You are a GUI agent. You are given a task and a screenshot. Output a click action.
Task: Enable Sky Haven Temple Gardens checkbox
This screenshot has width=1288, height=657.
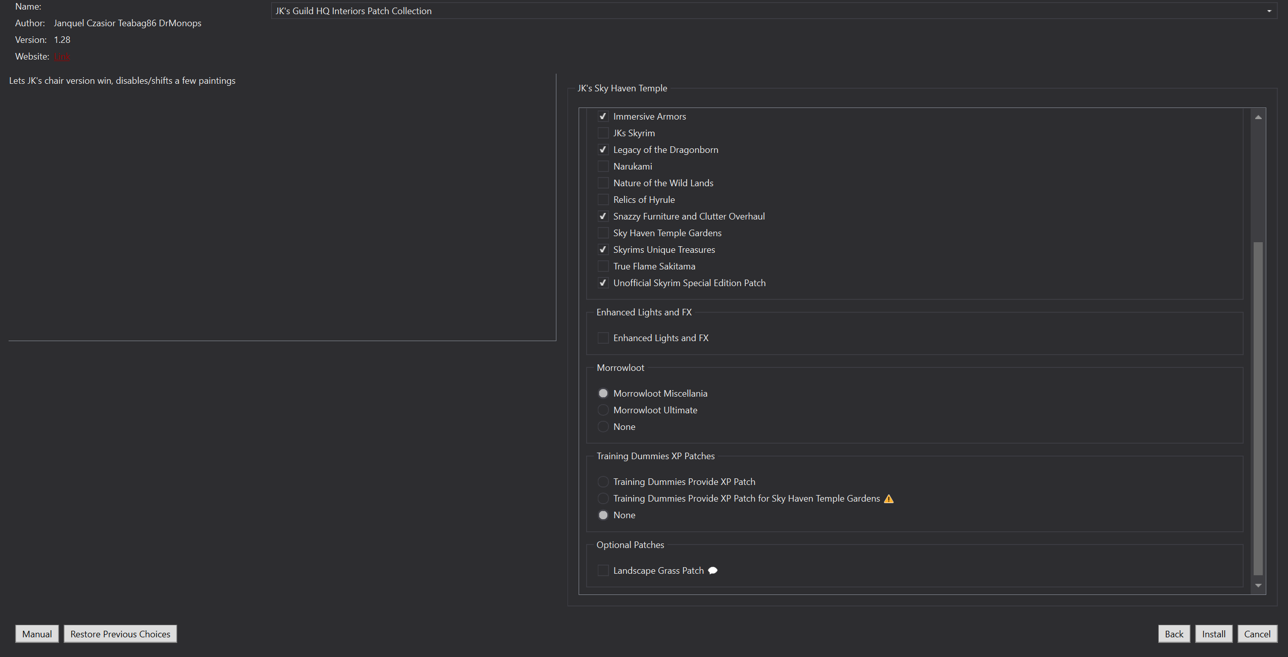pyautogui.click(x=603, y=233)
